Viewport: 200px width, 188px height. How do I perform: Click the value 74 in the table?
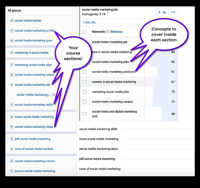click(x=173, y=102)
